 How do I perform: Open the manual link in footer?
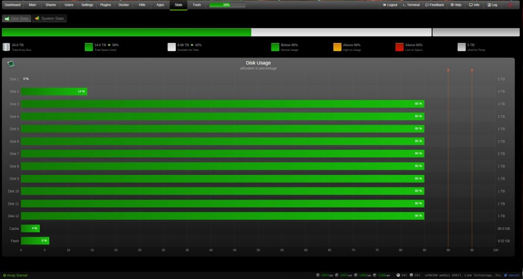tap(513, 275)
